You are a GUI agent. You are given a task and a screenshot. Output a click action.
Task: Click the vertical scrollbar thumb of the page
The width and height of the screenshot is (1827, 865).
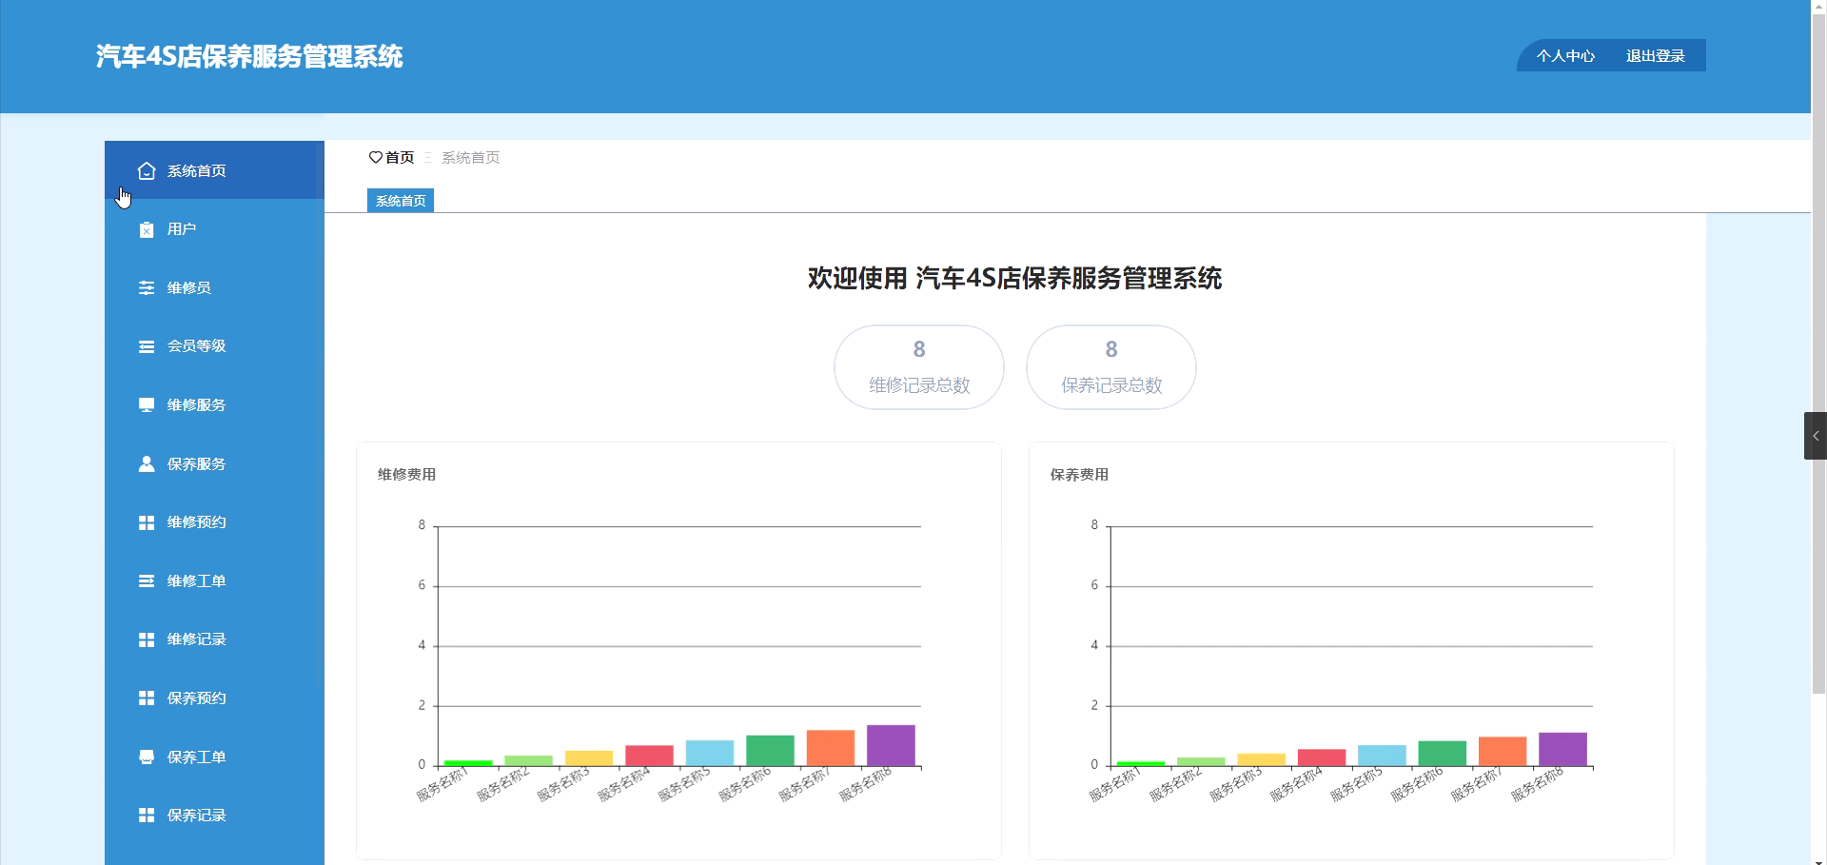pos(1818,354)
